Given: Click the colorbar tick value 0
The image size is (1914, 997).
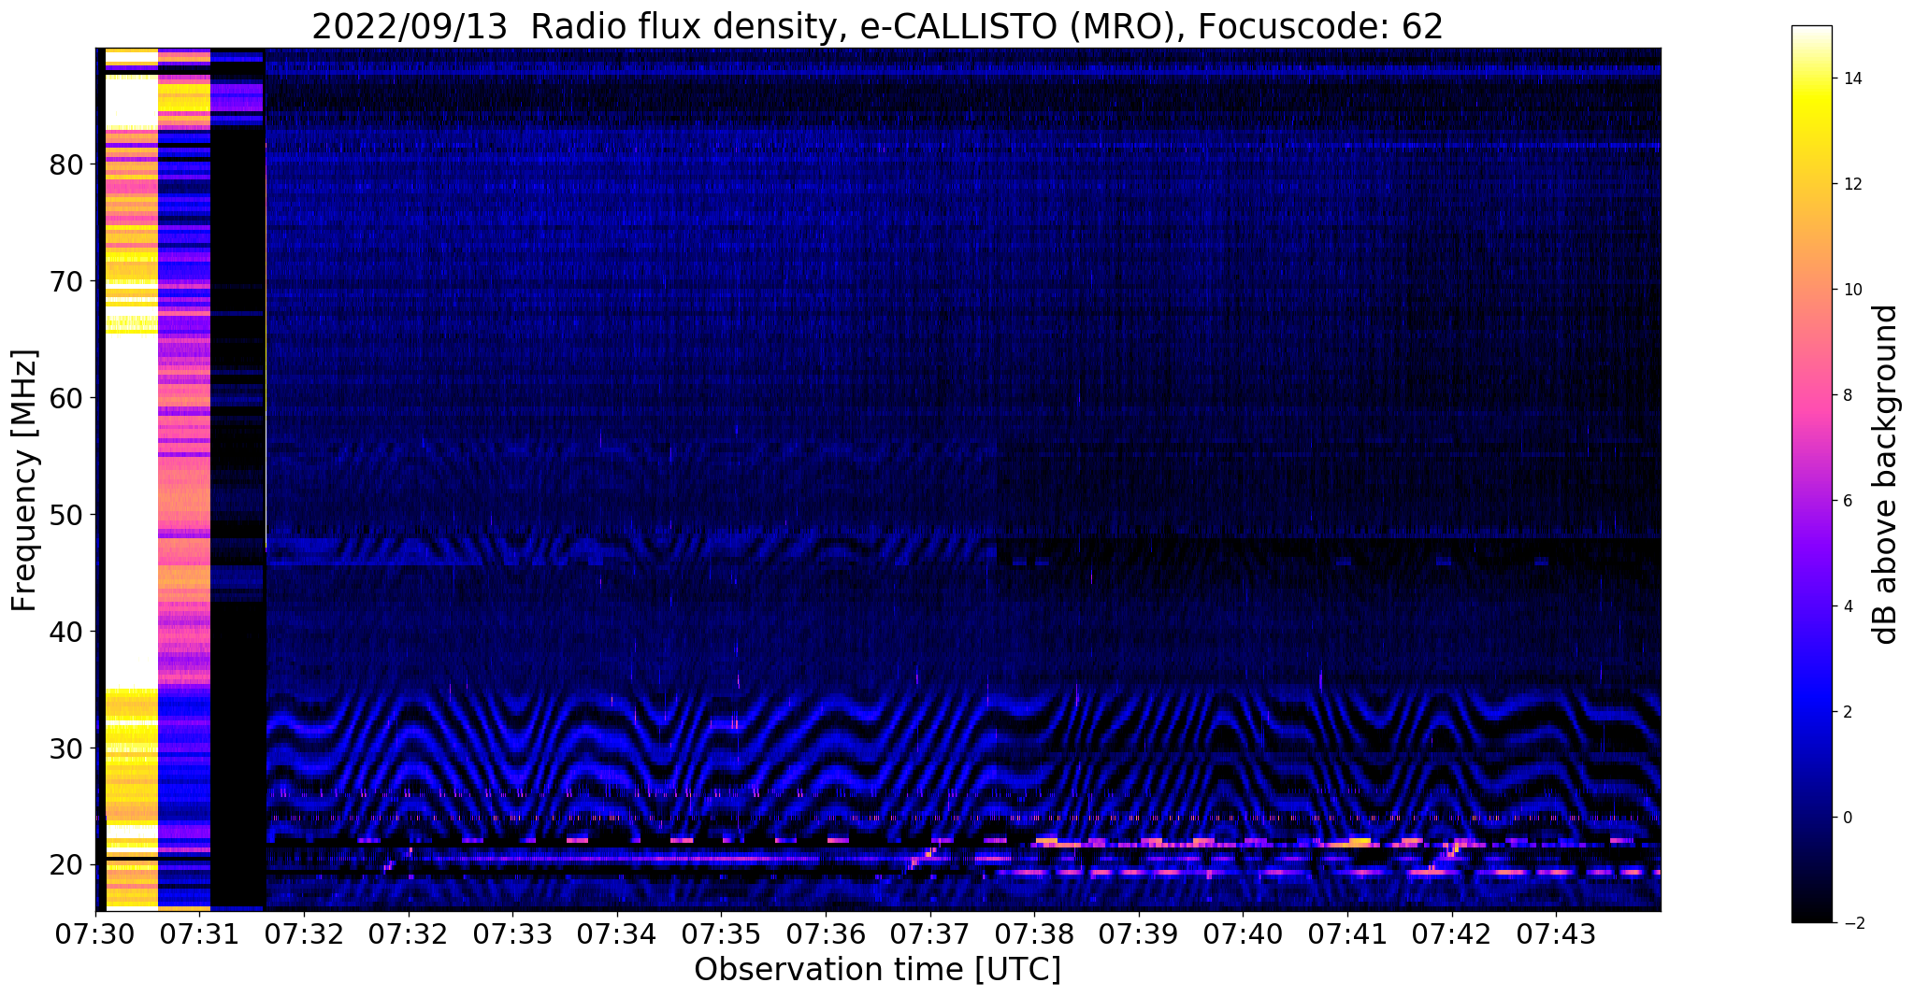Looking at the screenshot, I should point(1847,818).
